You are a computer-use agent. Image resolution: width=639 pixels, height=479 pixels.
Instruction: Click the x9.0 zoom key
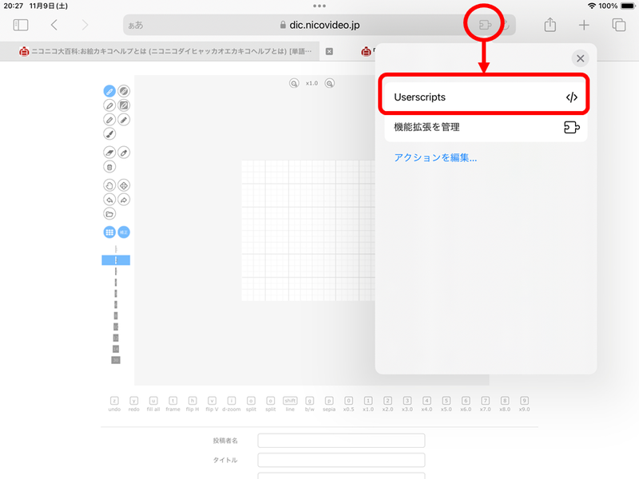click(525, 404)
